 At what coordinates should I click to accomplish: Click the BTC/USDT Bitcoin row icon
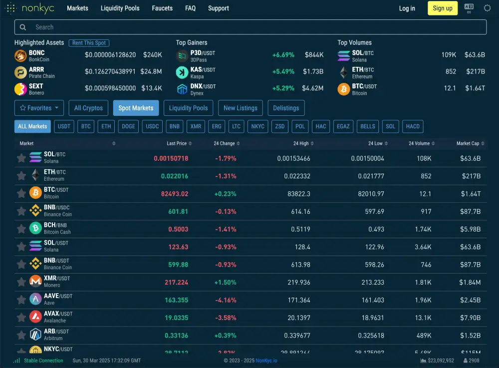click(x=35, y=193)
